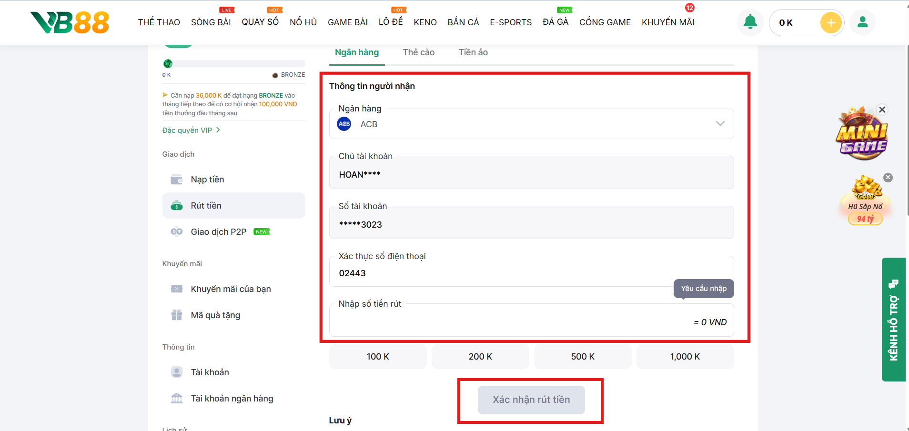Screen dimensions: 909x431
Task: Click Xác nhận rút tiền button
Action: click(531, 400)
